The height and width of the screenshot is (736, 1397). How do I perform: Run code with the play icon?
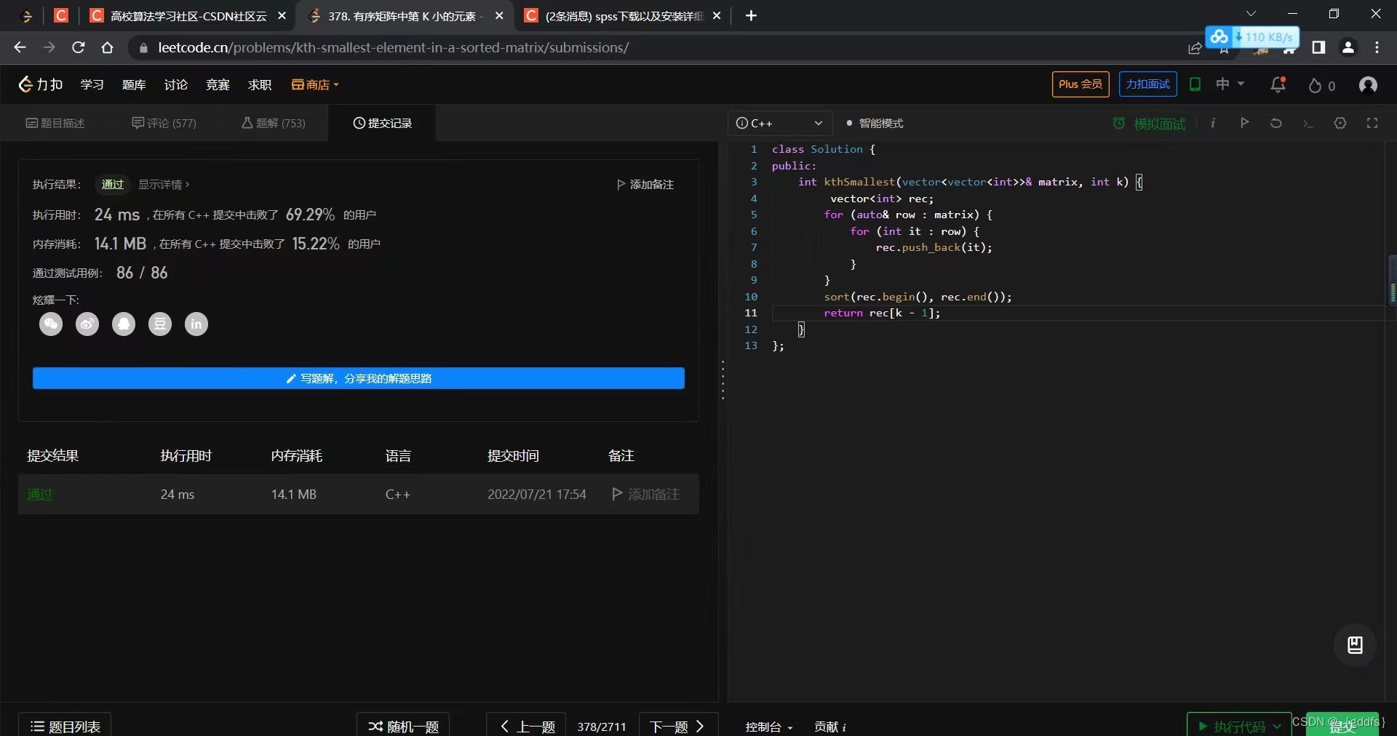point(1245,123)
